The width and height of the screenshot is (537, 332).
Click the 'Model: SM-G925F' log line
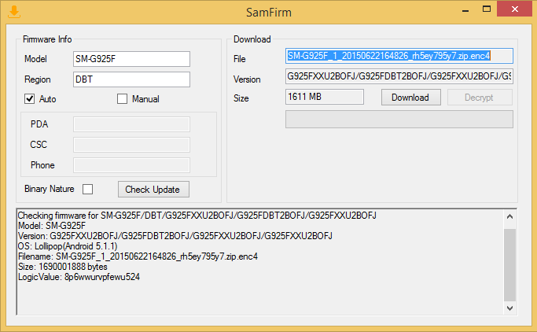click(52, 226)
